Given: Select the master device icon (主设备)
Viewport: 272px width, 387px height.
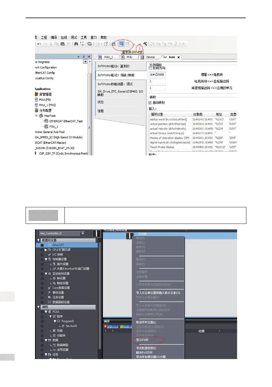Looking at the screenshot, I should click(x=129, y=236).
